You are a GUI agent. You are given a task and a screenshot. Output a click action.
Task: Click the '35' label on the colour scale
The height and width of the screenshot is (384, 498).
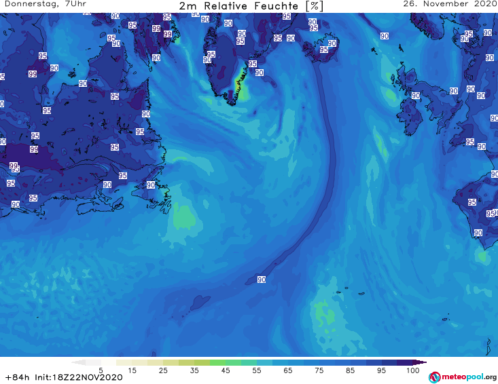click(x=194, y=370)
